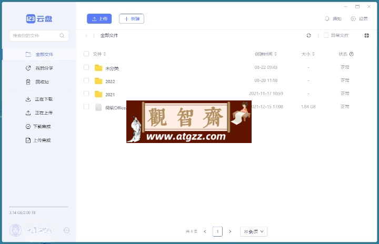Screen dimensions: 379x244
Task: Click the 1.84 GB file size
Action: [x=308, y=107]
